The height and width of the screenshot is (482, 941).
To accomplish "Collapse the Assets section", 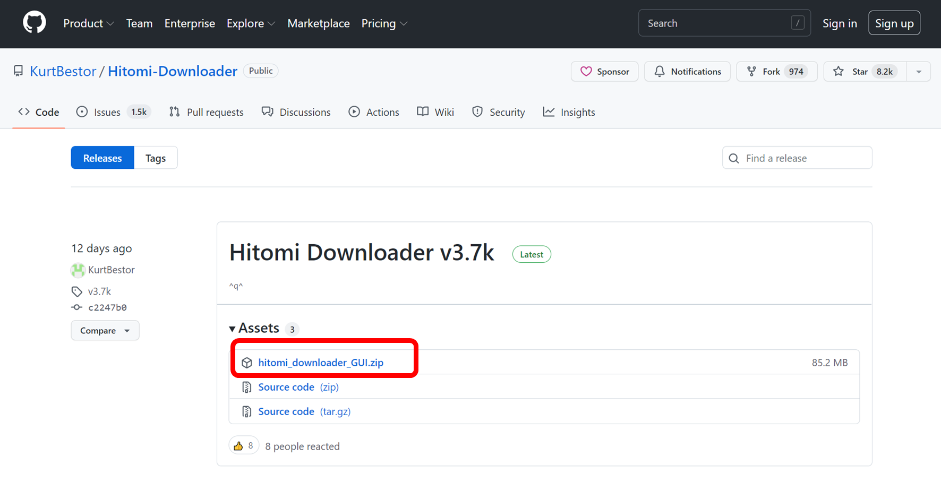I will click(x=254, y=328).
